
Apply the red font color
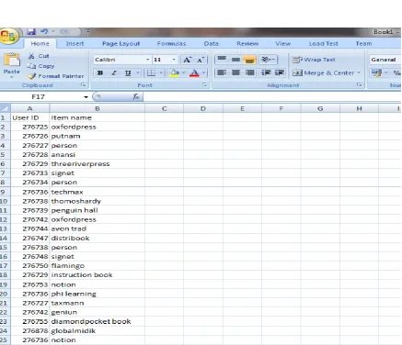194,72
